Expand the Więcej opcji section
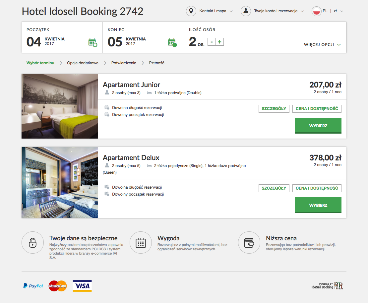The width and height of the screenshot is (368, 303). [322, 45]
